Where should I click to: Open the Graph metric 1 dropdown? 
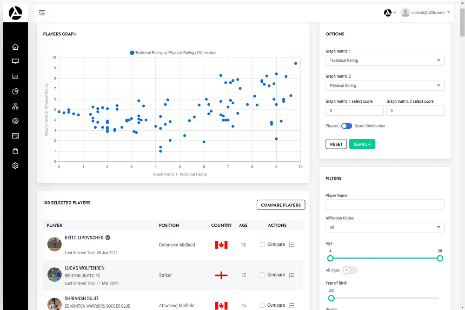[385, 60]
